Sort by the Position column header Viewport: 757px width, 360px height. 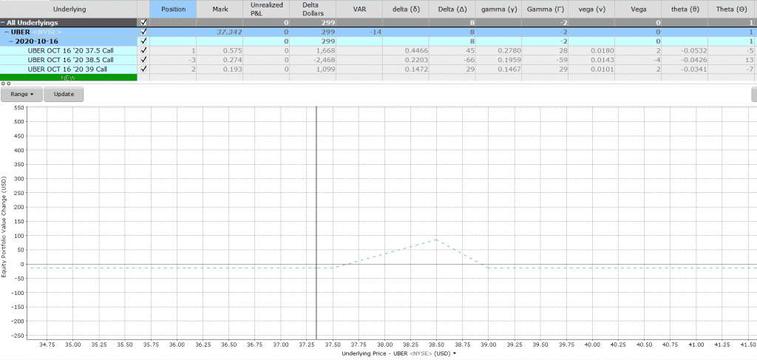(173, 9)
